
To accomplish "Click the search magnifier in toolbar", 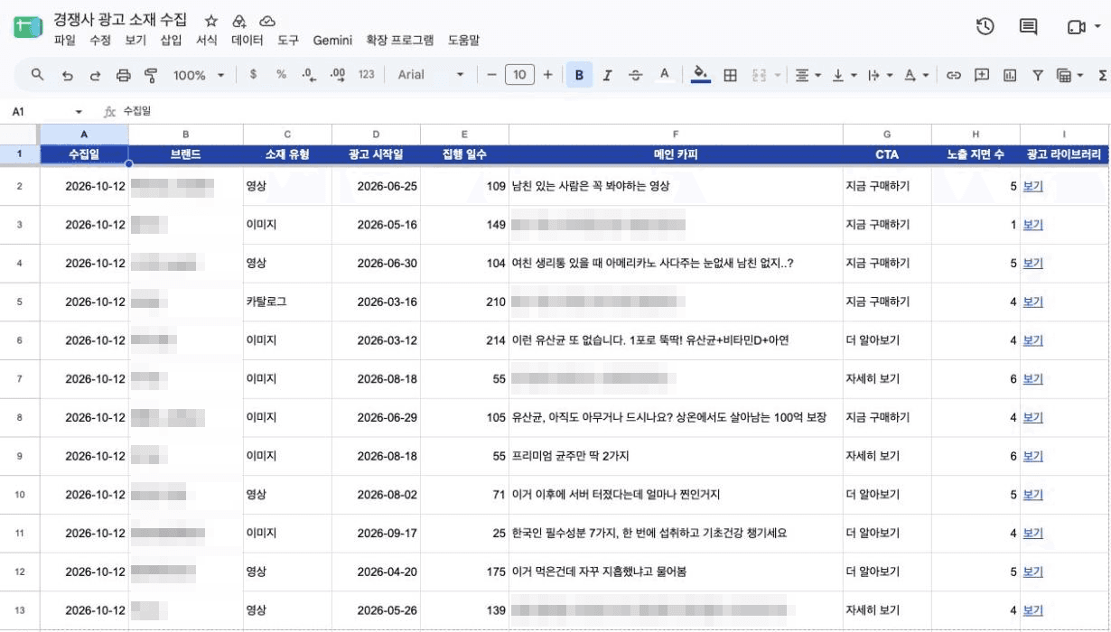I will pos(37,75).
